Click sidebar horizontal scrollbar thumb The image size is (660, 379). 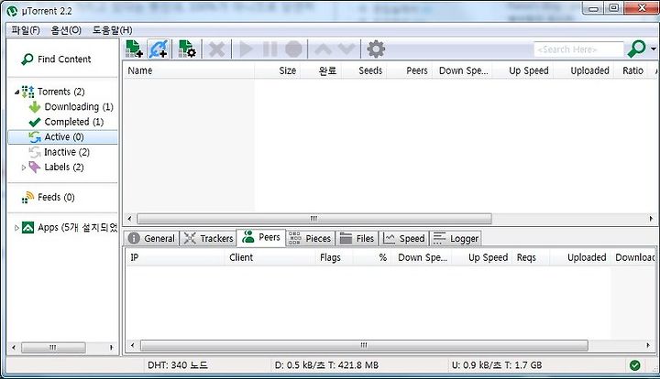pos(53,348)
